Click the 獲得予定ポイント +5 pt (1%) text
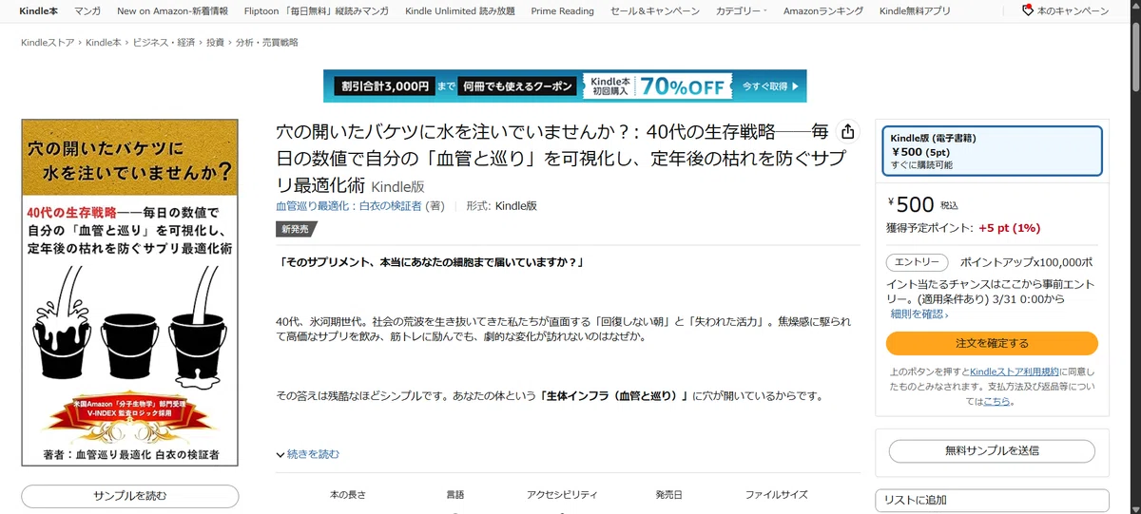Image resolution: width=1141 pixels, height=514 pixels. (x=963, y=228)
